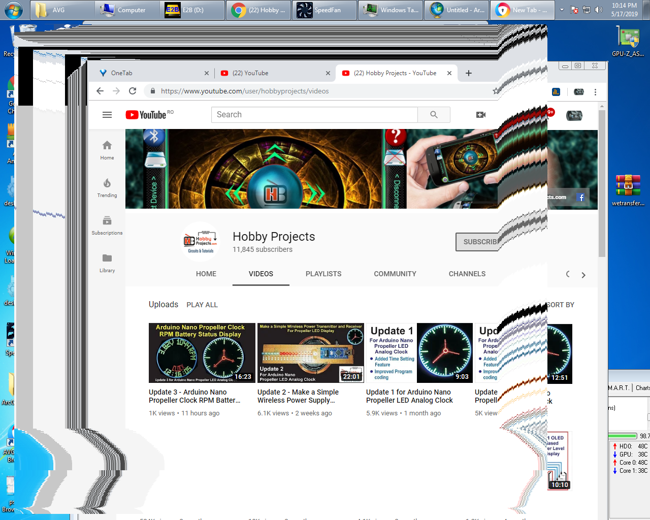Click the create video camera icon

tap(481, 115)
